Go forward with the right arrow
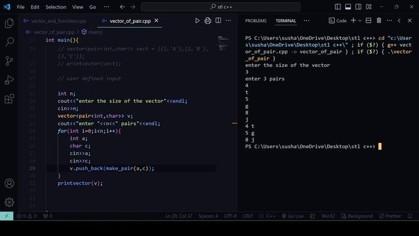 (133, 7)
